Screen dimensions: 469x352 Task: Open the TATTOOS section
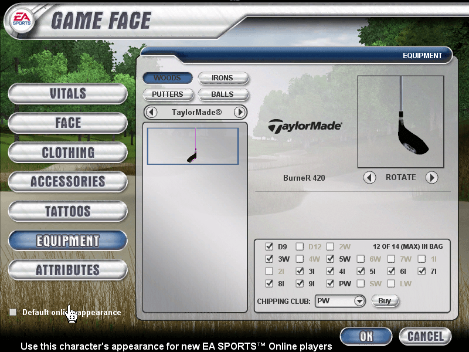[68, 211]
